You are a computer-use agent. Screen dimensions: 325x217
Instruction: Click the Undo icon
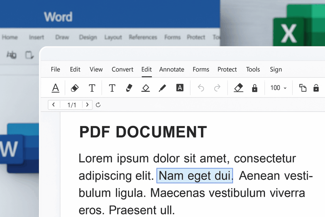(x=201, y=88)
